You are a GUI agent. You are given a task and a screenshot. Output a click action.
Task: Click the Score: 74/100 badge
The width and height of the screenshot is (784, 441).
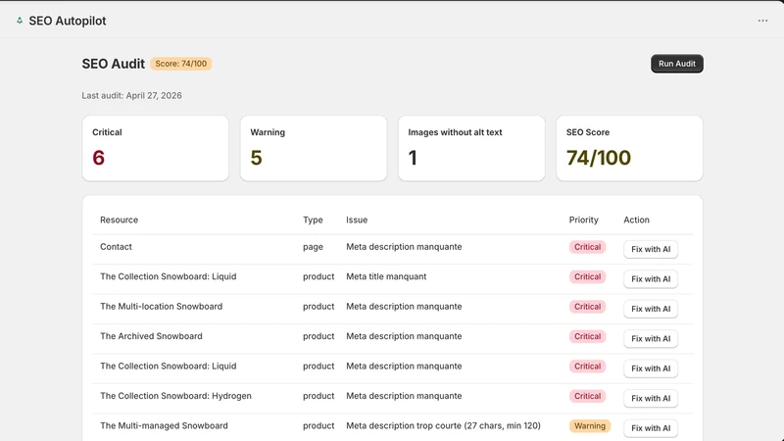click(x=181, y=64)
